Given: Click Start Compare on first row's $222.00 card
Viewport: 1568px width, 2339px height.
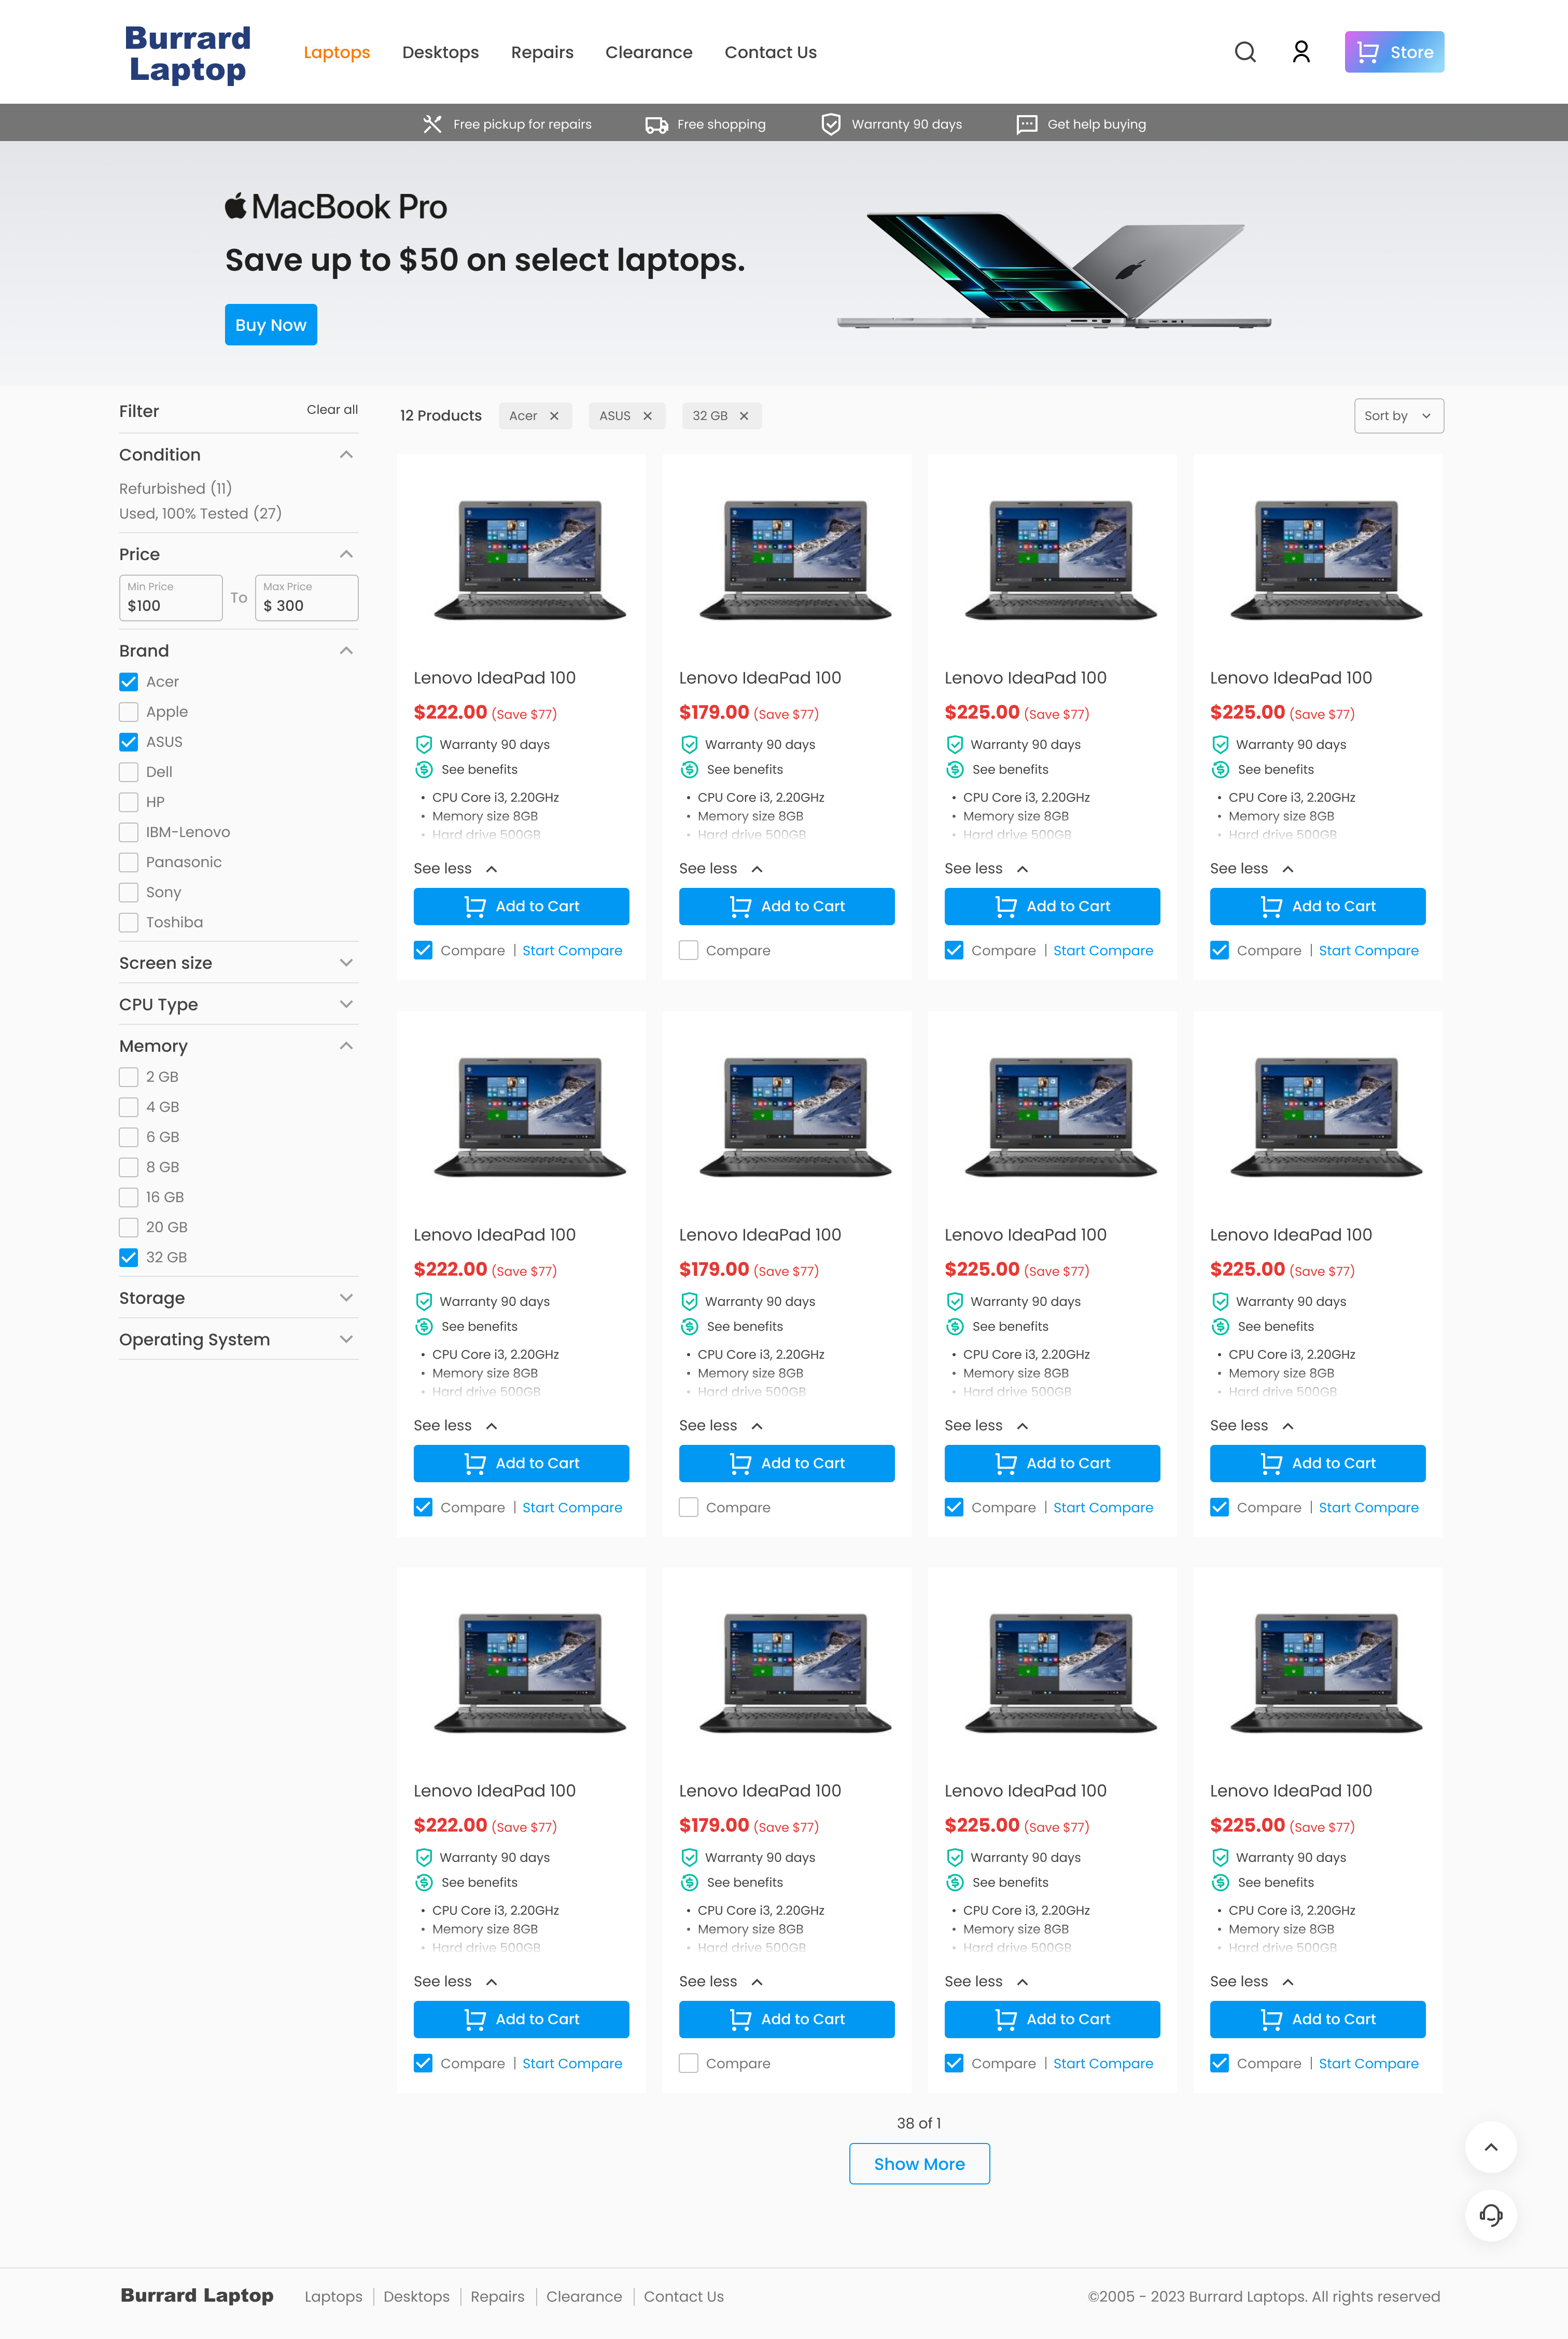Looking at the screenshot, I should pos(572,950).
